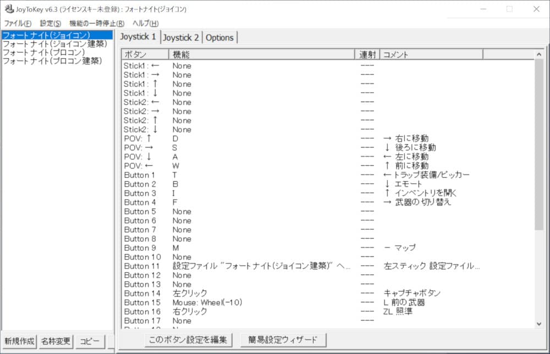Click the 新規作成 button
The width and height of the screenshot is (550, 354).
(20, 341)
